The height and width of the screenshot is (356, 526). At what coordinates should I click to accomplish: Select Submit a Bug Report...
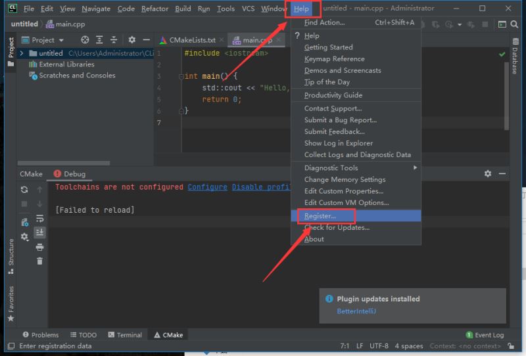pos(356,120)
